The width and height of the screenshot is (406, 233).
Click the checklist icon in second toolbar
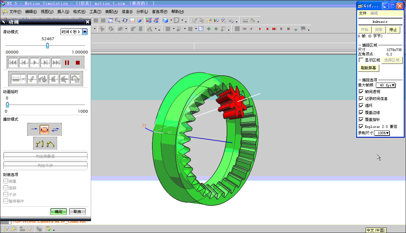[201, 29]
